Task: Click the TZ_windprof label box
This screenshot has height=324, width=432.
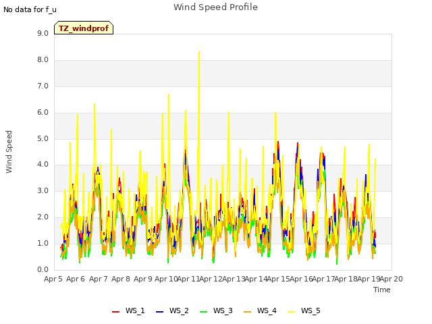Action: pos(84,28)
